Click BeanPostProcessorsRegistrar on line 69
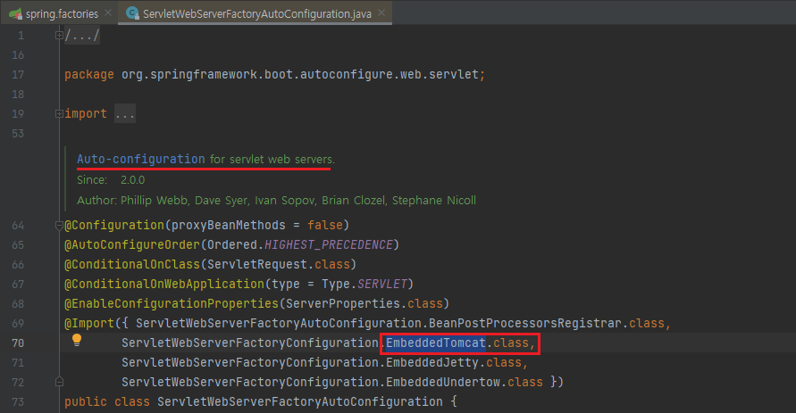 click(525, 323)
